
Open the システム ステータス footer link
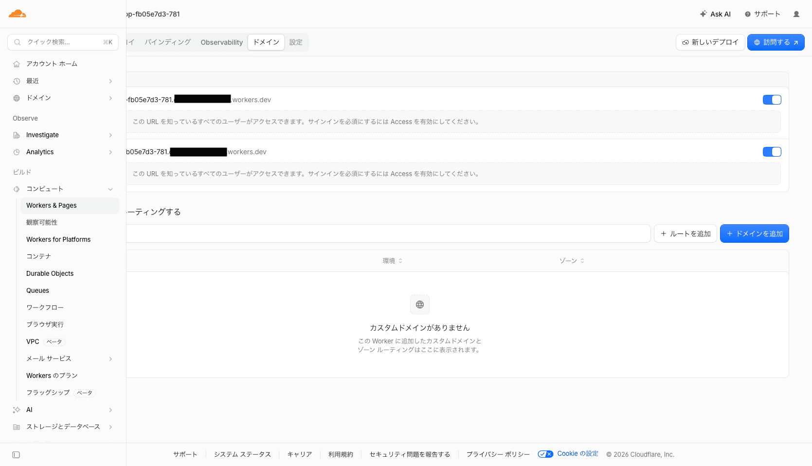tap(242, 454)
